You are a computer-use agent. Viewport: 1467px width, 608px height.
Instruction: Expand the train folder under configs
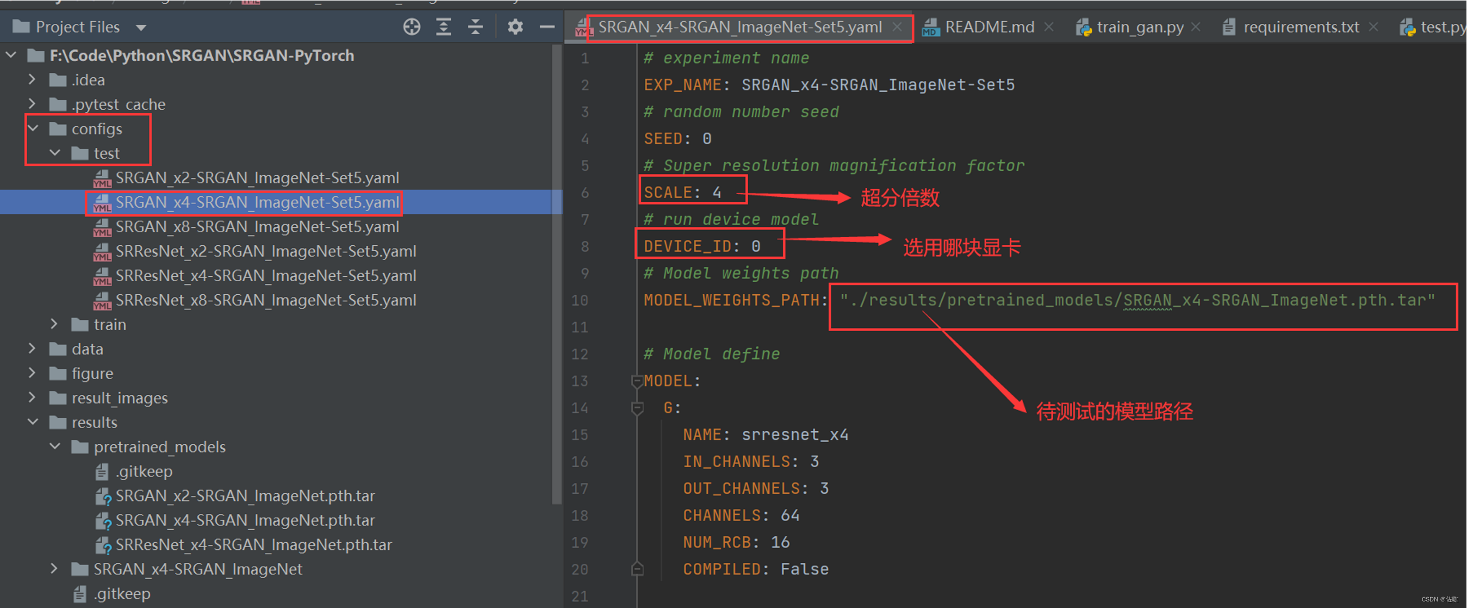point(54,324)
